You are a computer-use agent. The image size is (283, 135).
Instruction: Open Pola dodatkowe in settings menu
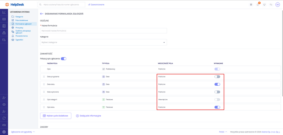tap(22, 20)
